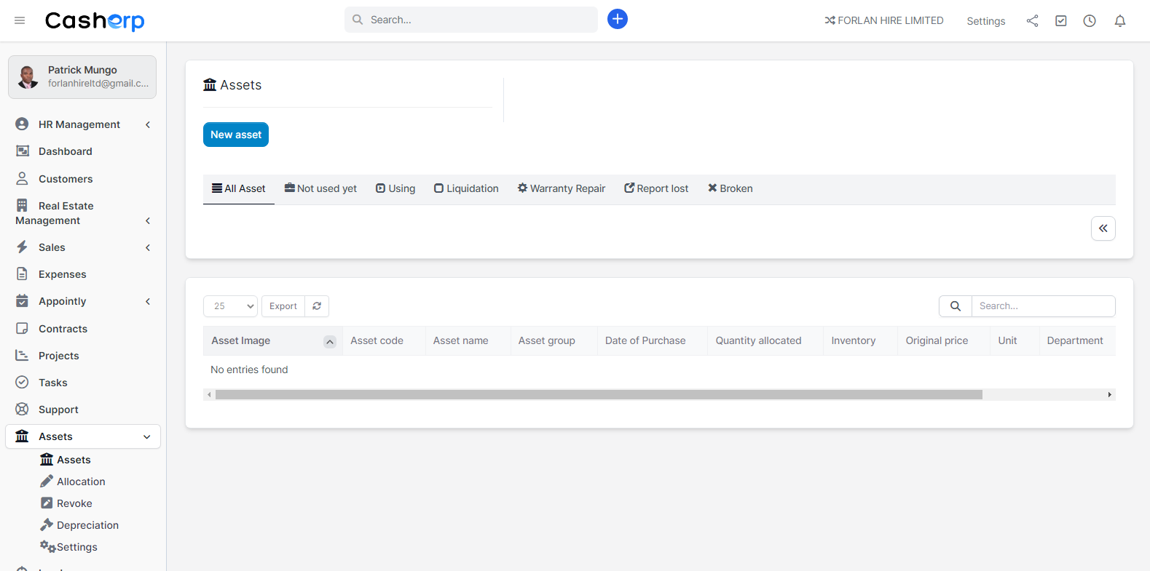Screen dimensions: 1150x571
Task: Open Depreciation in the sidebar
Action: [x=87, y=525]
